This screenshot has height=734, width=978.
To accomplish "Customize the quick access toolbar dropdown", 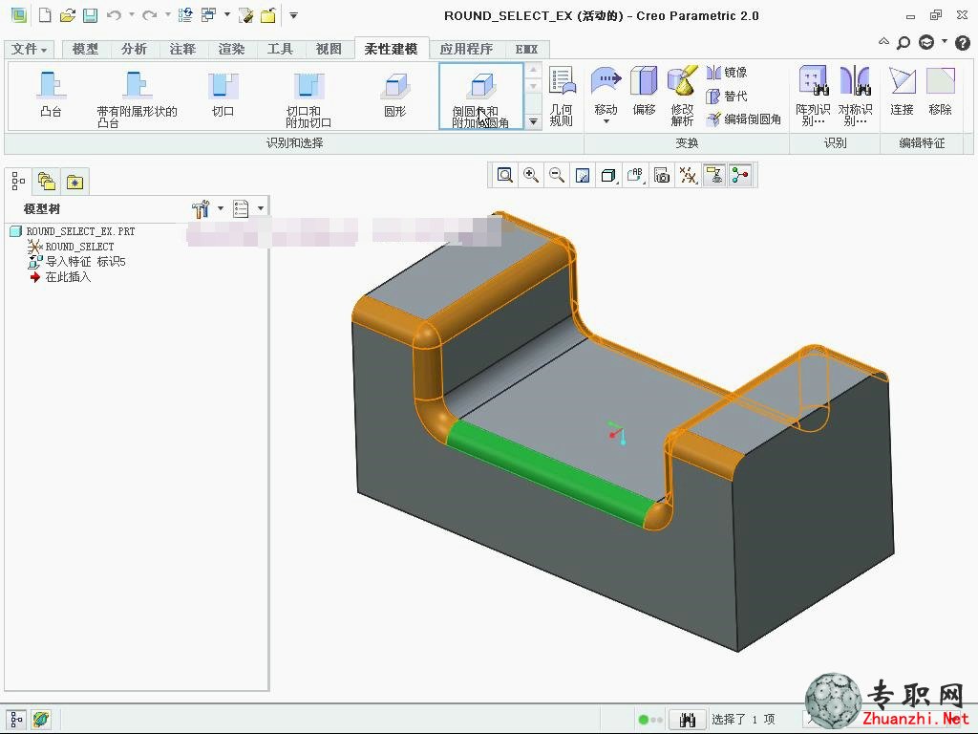I will [293, 15].
